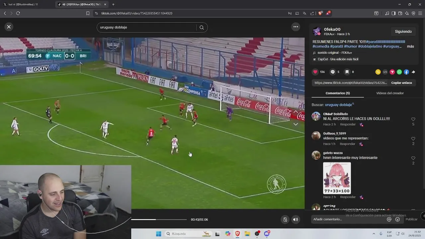The image size is (425, 239).
Task: Close the TikTok browser tab
Action: pos(105,4)
